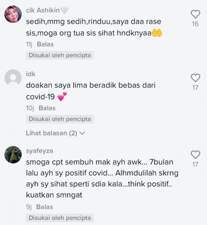Open username syafeyza
Screen dimensions: 207x225
pos(40,151)
